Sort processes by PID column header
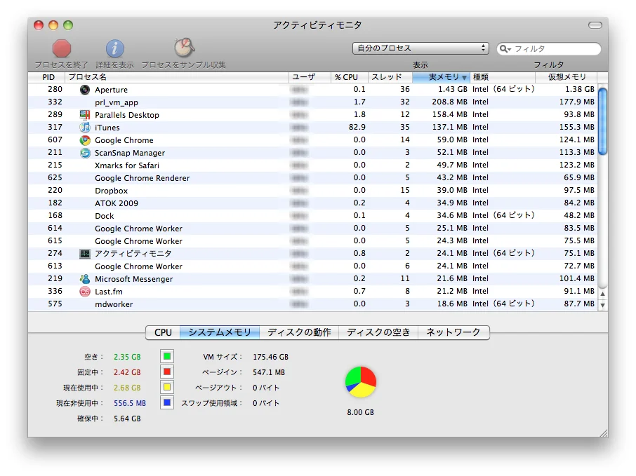Screen dimensions: 636x476 tap(46, 77)
